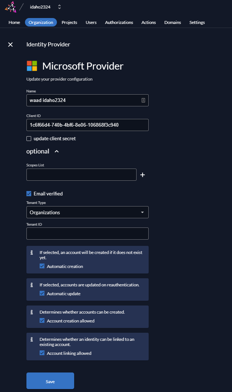Click the ZITADEL logo in the top bar

pyautogui.click(x=10, y=7)
